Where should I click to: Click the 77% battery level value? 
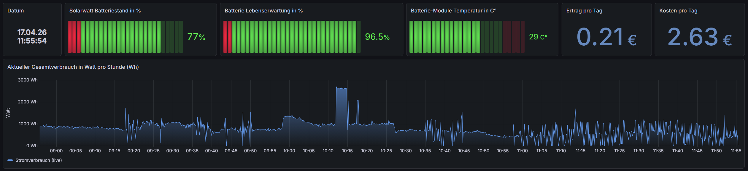coord(196,37)
